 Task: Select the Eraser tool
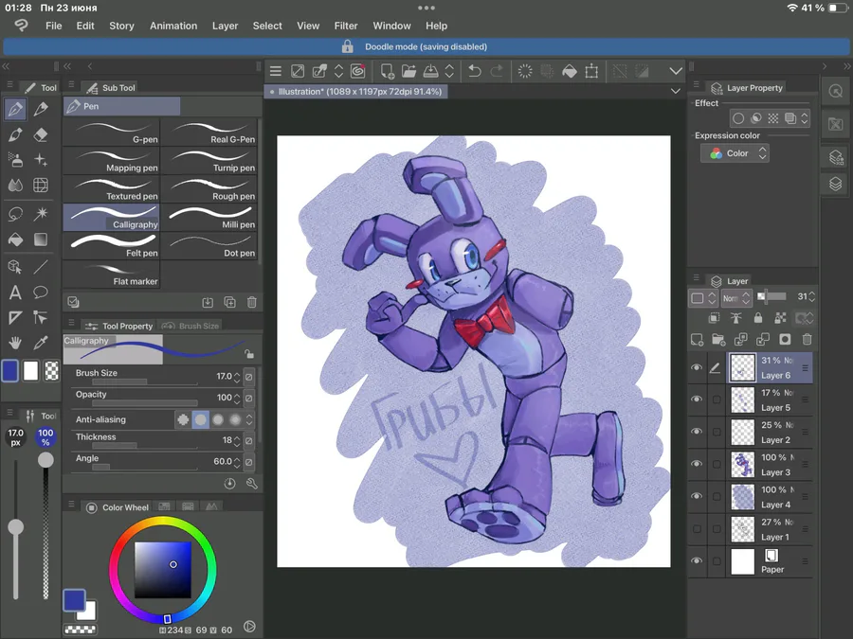[x=41, y=134]
